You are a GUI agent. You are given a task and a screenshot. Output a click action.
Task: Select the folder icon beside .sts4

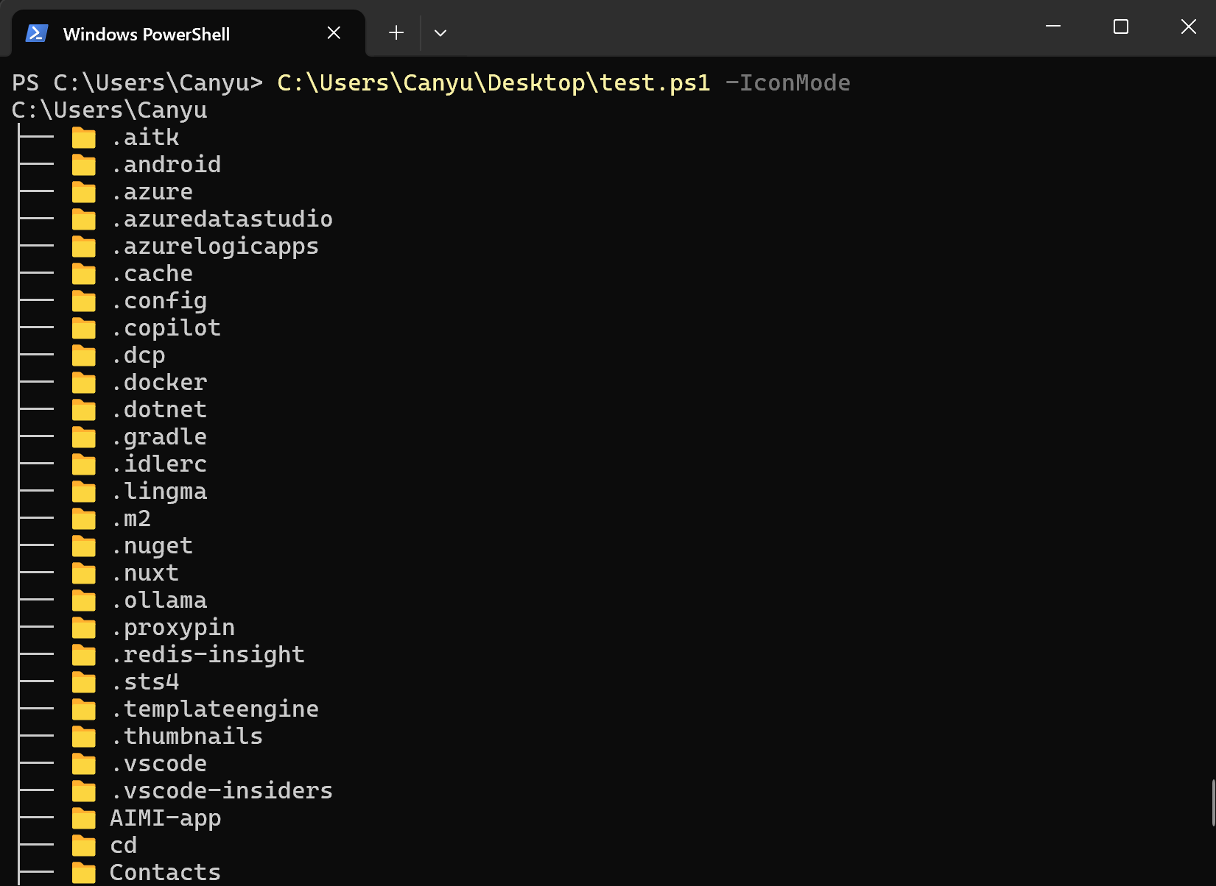point(84,683)
